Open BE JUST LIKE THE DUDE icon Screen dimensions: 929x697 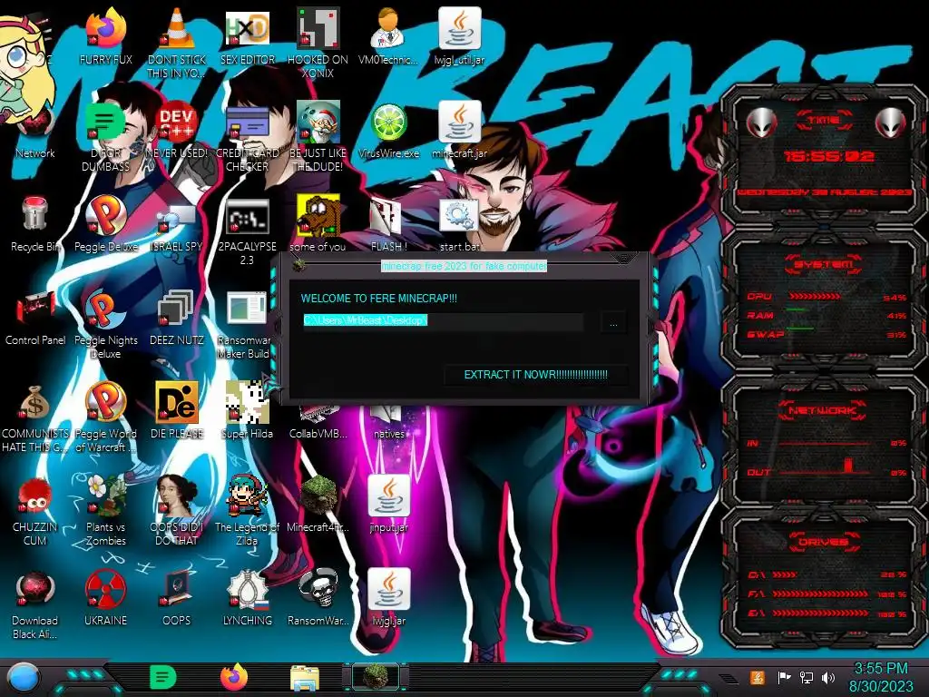point(318,123)
